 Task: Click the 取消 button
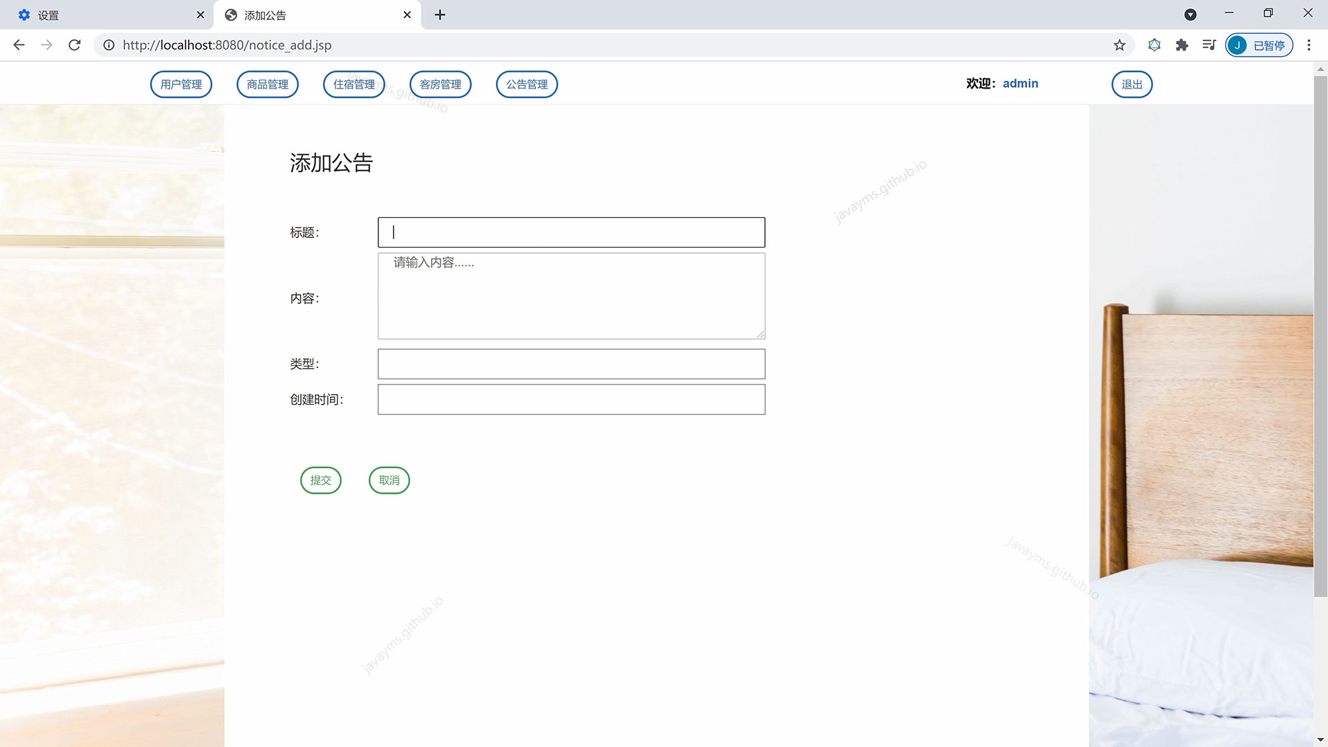389,480
